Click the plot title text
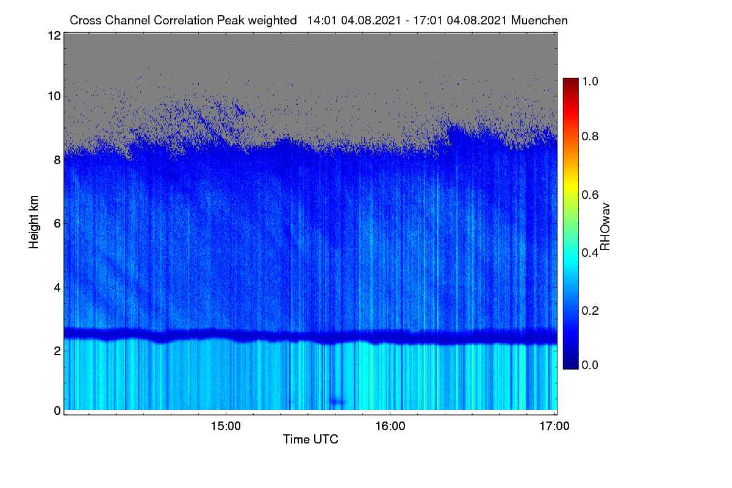The height and width of the screenshot is (488, 732). pyautogui.click(x=318, y=20)
